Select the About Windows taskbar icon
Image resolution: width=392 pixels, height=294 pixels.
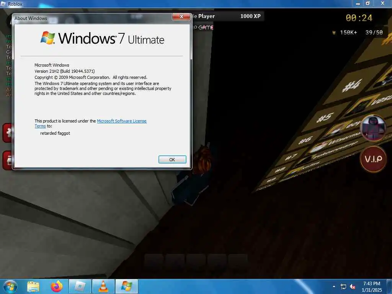pos(127,286)
